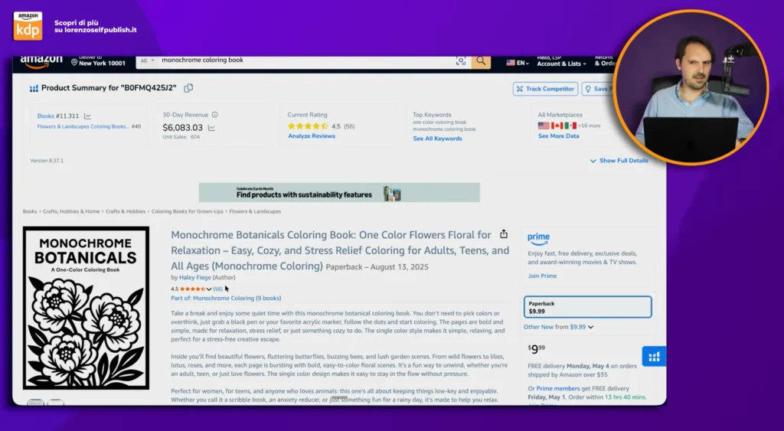This screenshot has width=784, height=431.
Task: Click the first small cover thumbnail below the image
Action: (x=35, y=402)
